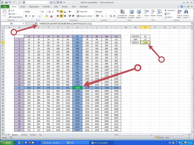Toggle Wrap Text
This screenshot has height=145, width=194.
point(82,12)
